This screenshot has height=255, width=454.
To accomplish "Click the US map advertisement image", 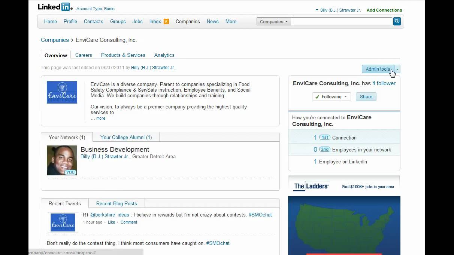I will (344, 225).
